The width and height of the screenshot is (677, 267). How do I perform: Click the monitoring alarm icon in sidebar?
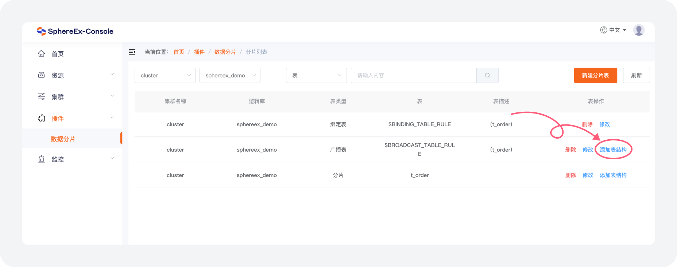coord(41,159)
